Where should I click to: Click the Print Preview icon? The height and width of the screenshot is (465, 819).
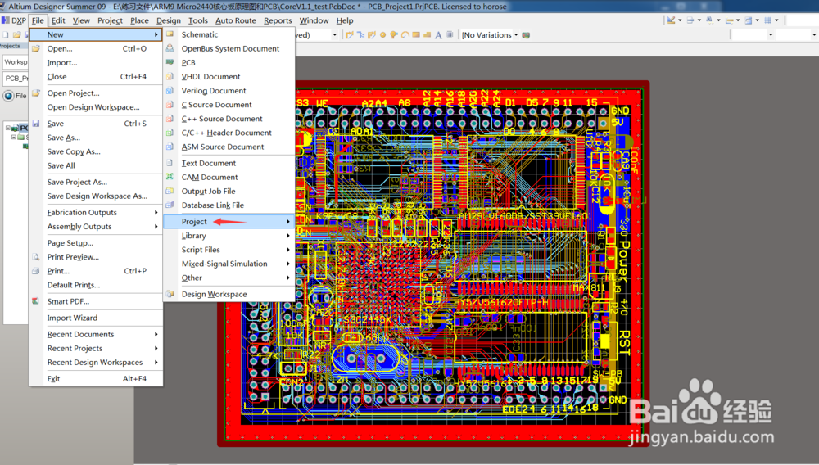35,257
